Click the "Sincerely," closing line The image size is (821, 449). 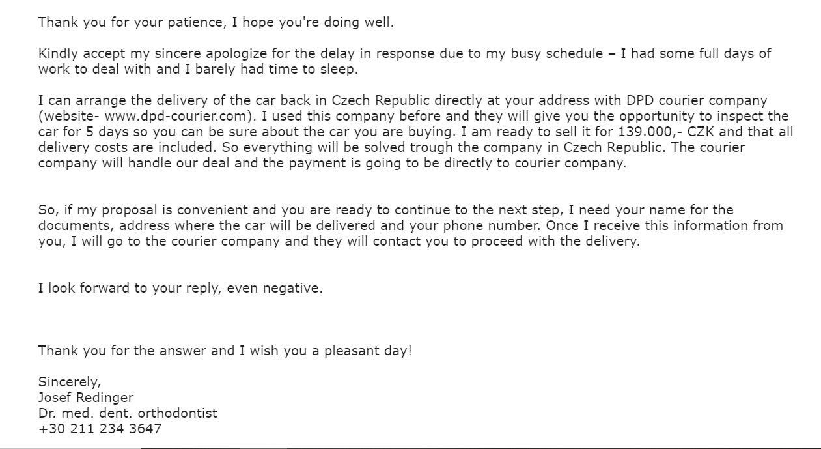point(70,382)
